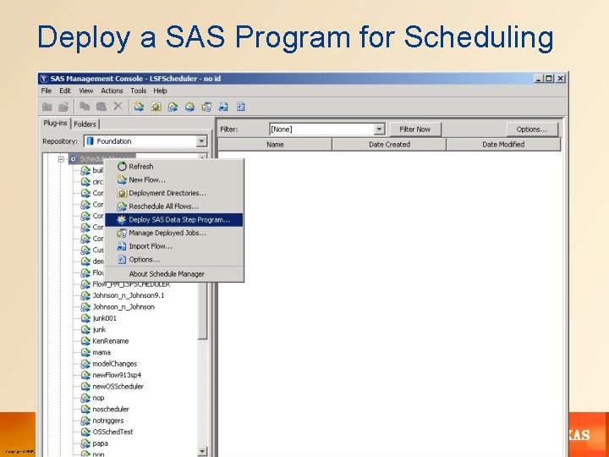Choose Import Flow... in the context menu
The height and width of the screenshot is (457, 609).
pos(174,246)
